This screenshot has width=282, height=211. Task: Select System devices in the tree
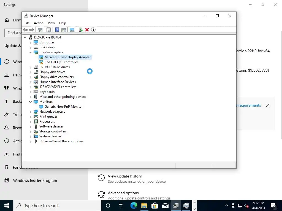click(50, 136)
